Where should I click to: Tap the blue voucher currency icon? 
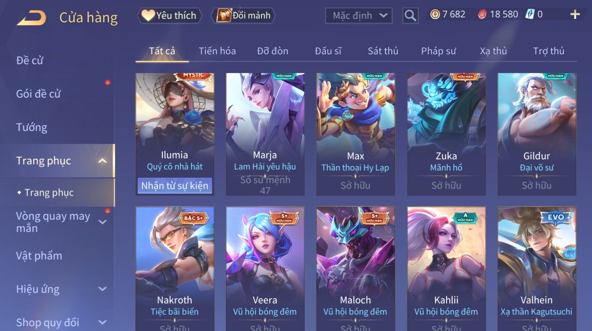click(x=530, y=15)
